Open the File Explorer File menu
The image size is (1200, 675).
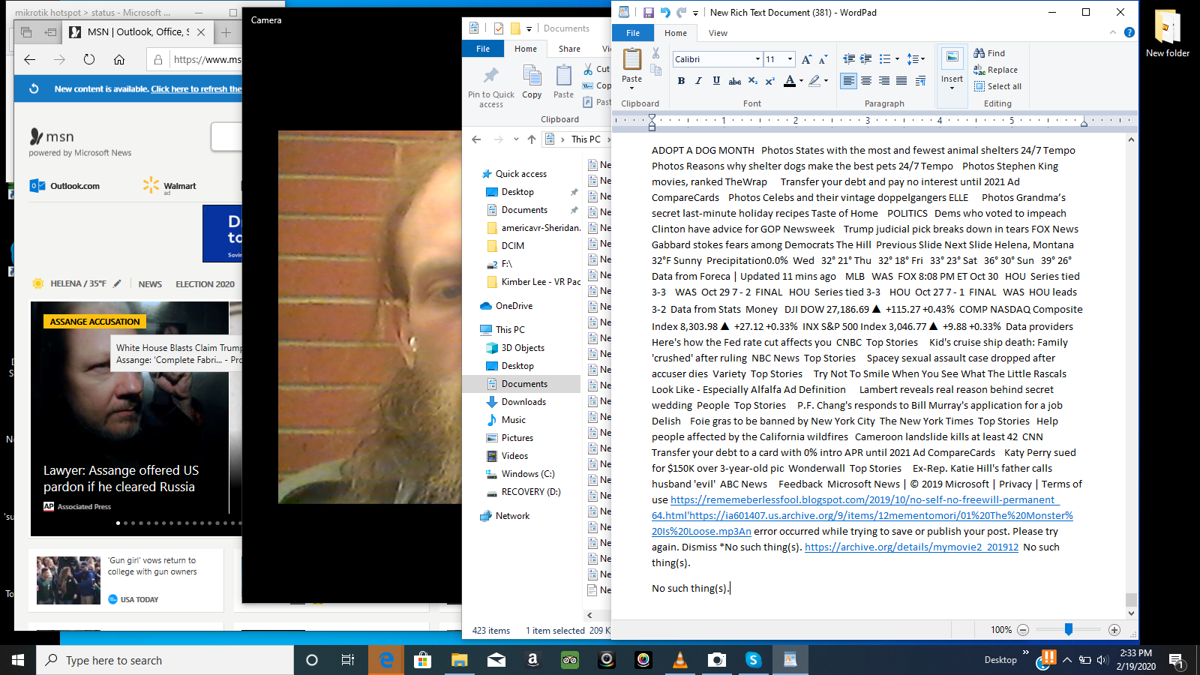(x=483, y=49)
